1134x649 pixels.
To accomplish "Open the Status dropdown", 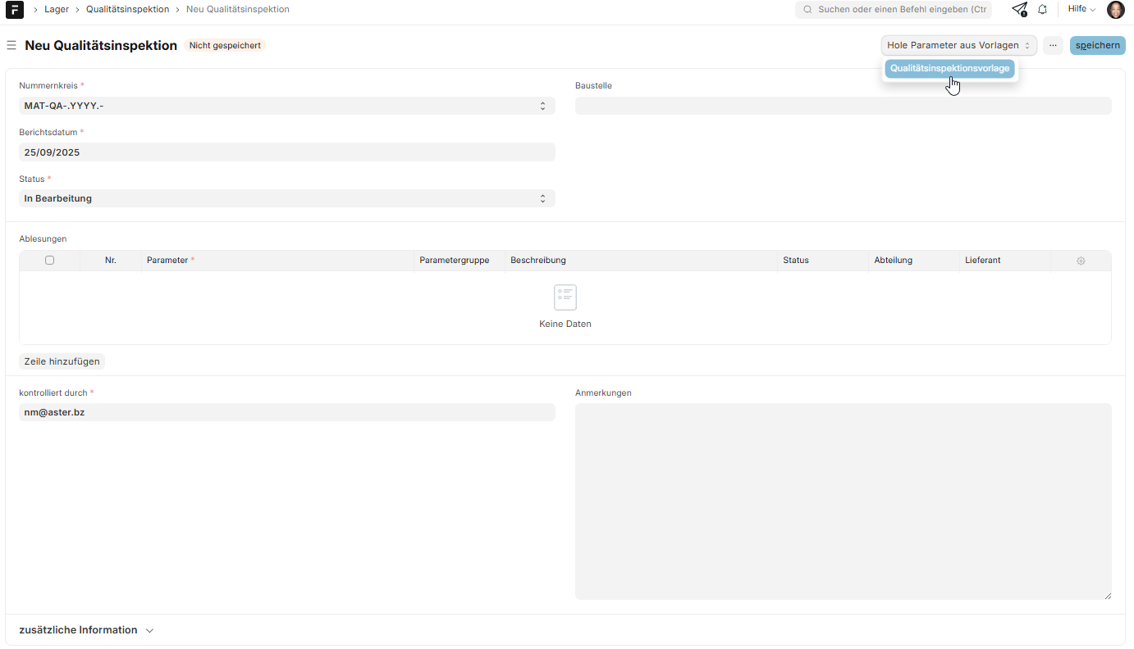I will (286, 198).
